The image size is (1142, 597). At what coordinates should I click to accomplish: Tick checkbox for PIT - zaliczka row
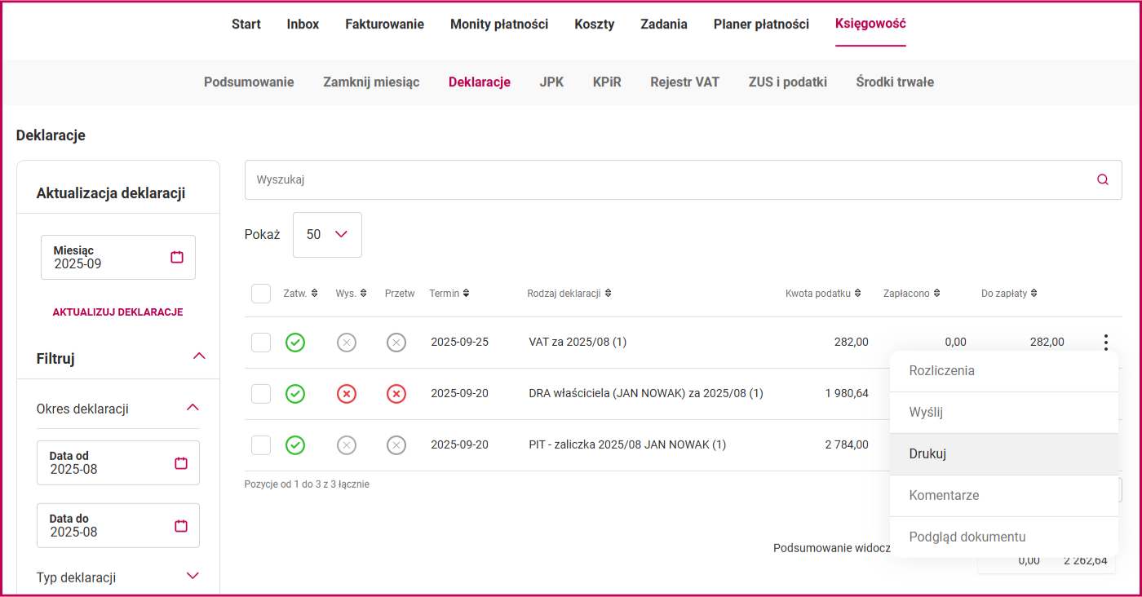261,444
